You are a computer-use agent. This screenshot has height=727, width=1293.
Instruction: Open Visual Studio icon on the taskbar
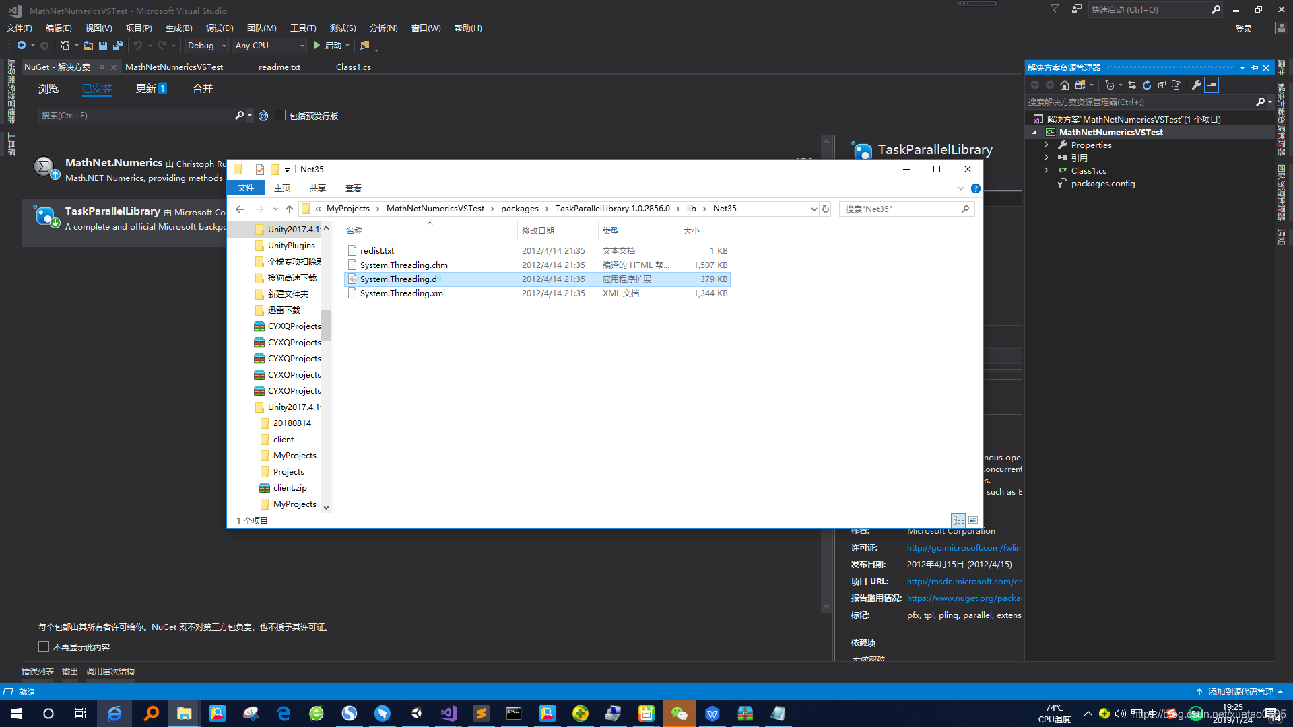[449, 713]
